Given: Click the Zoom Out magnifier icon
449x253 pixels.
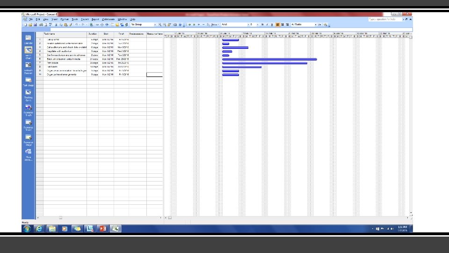Looking at the screenshot, I should (164, 25).
